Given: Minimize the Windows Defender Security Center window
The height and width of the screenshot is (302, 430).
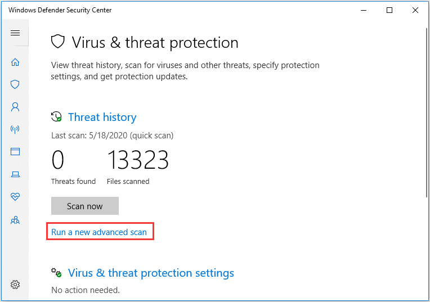Looking at the screenshot, I should tap(364, 11).
